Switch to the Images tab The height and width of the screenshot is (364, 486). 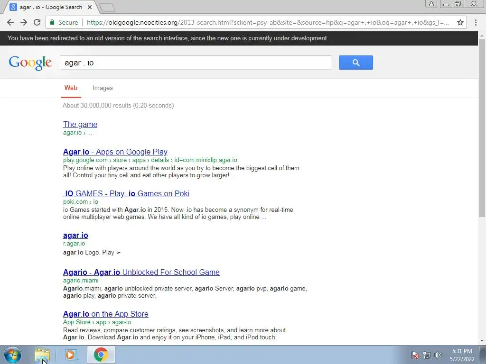[103, 88]
